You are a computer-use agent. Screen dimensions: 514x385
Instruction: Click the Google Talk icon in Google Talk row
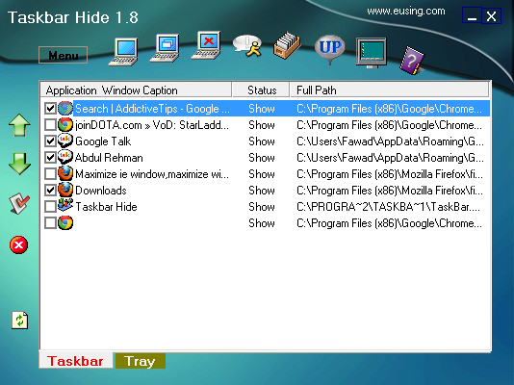[65, 141]
